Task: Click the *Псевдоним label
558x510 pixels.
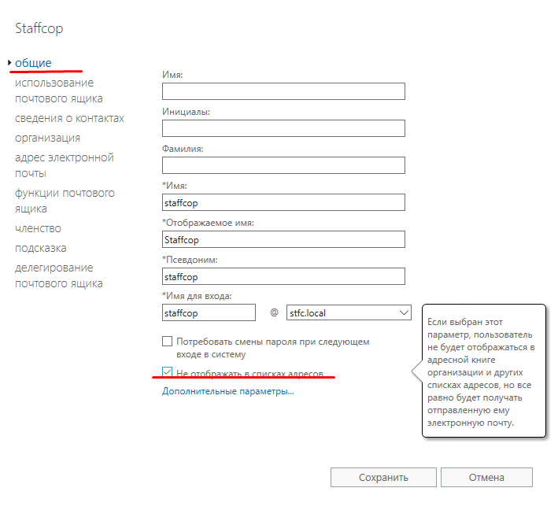Action: click(190, 260)
